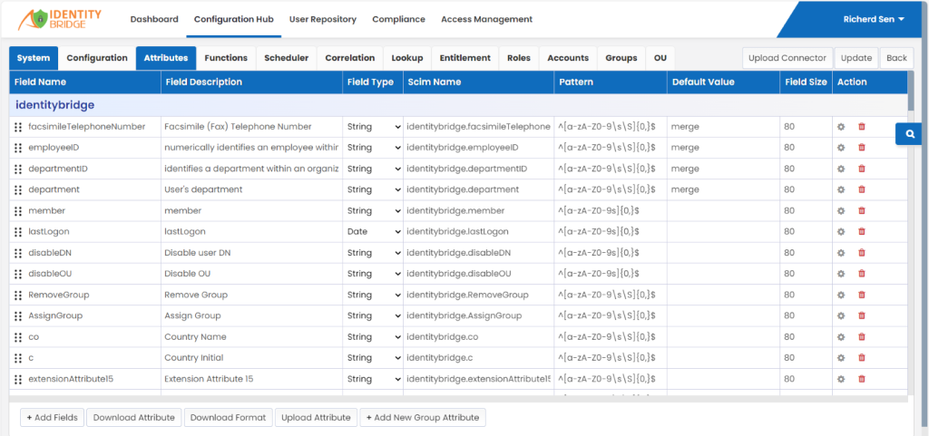Image resolution: width=929 pixels, height=436 pixels.
Task: Delete the disableDN attribute row
Action: [862, 253]
